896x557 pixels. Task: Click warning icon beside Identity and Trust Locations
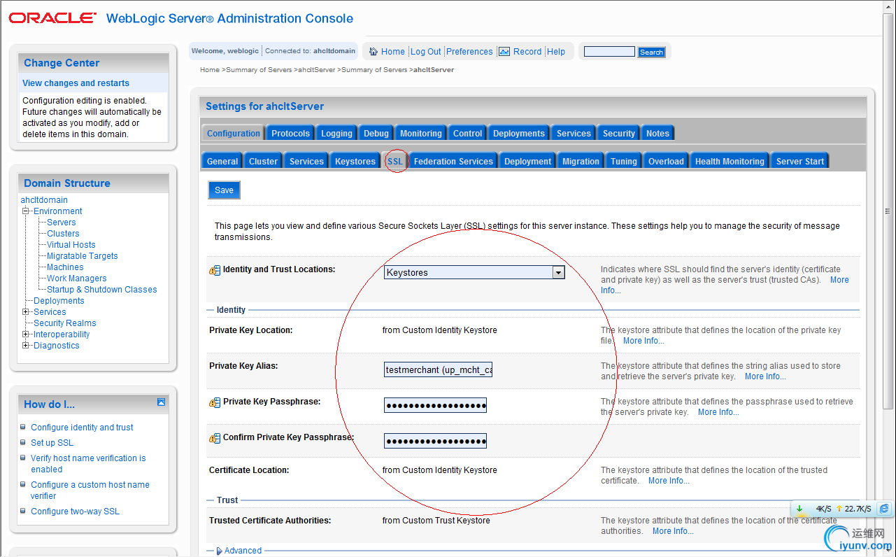(x=215, y=270)
